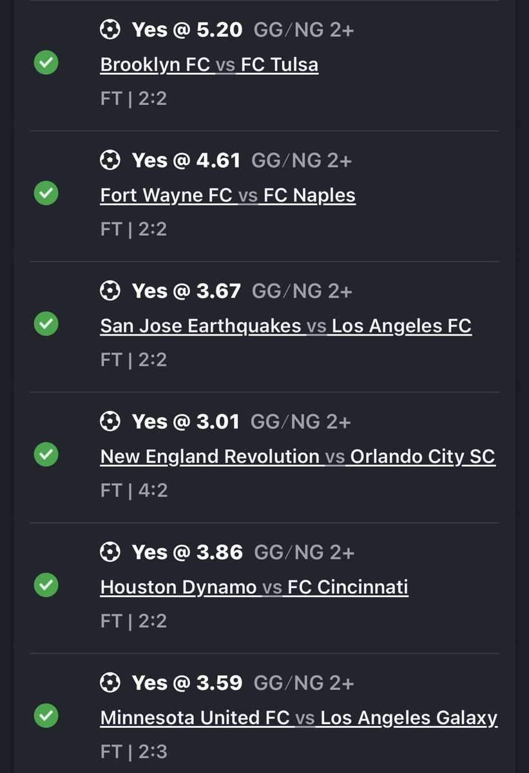The image size is (529, 773).
Task: Click the soccer ball icon beside Yes @ 3.86
Action: tap(110, 552)
